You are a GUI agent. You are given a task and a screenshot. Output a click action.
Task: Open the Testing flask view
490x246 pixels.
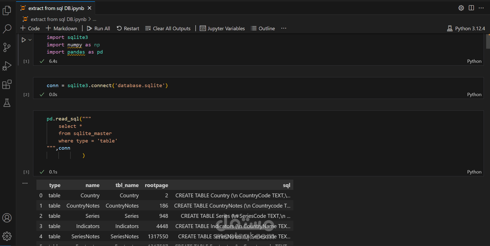[x=7, y=103]
